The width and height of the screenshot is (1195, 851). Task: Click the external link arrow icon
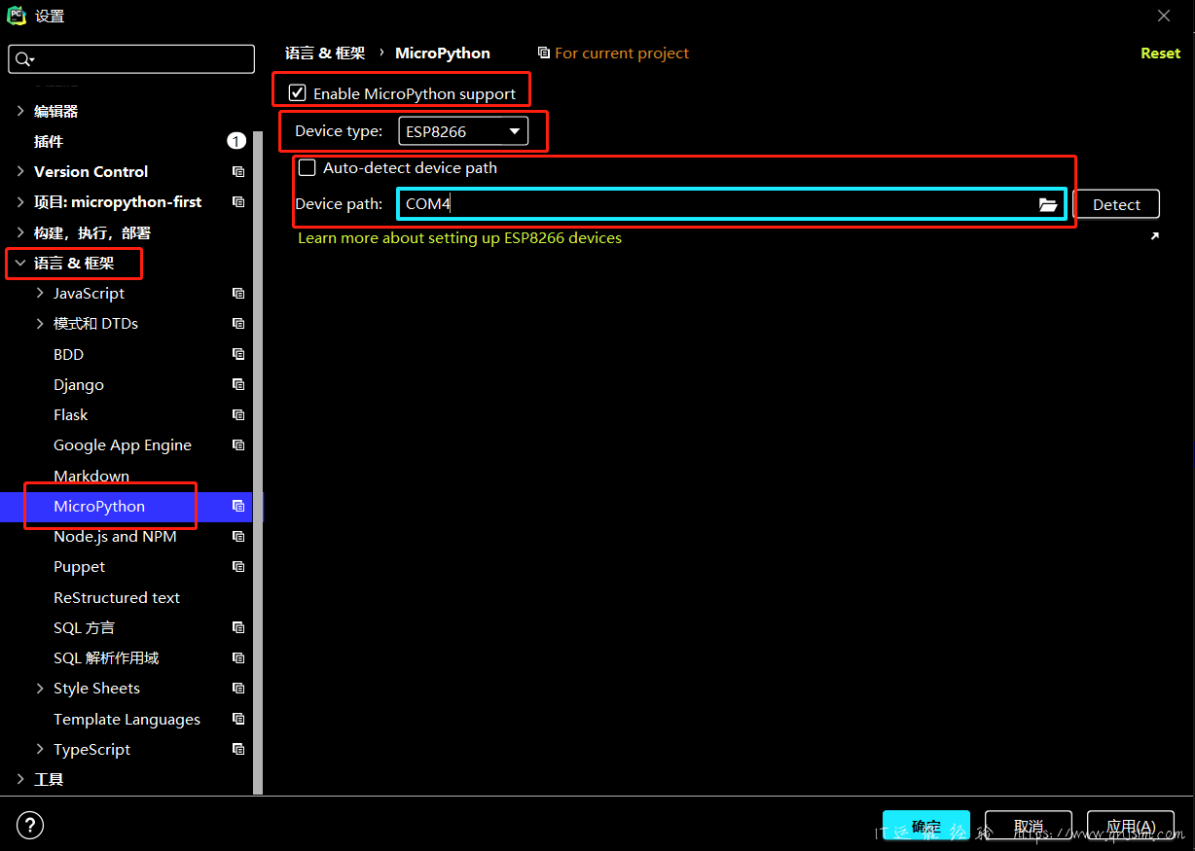point(1154,236)
